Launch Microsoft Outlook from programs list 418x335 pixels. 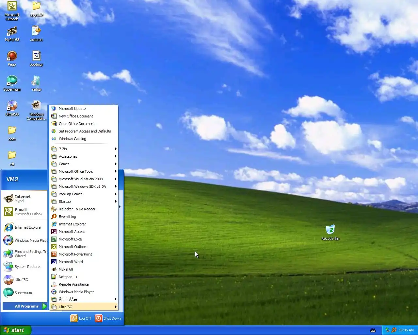[84, 247]
